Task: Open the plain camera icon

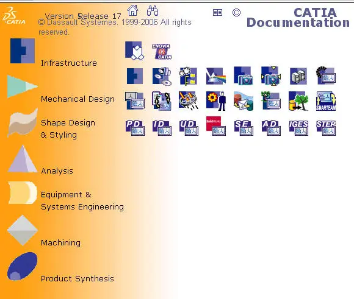Action: 243,76
